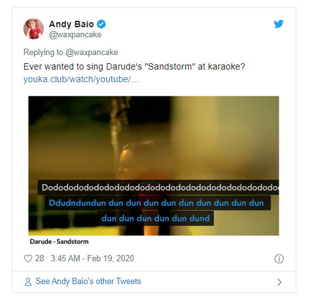The width and height of the screenshot is (309, 298).
Task: Click the person icon beside See other Tweets
Action: (x=28, y=282)
